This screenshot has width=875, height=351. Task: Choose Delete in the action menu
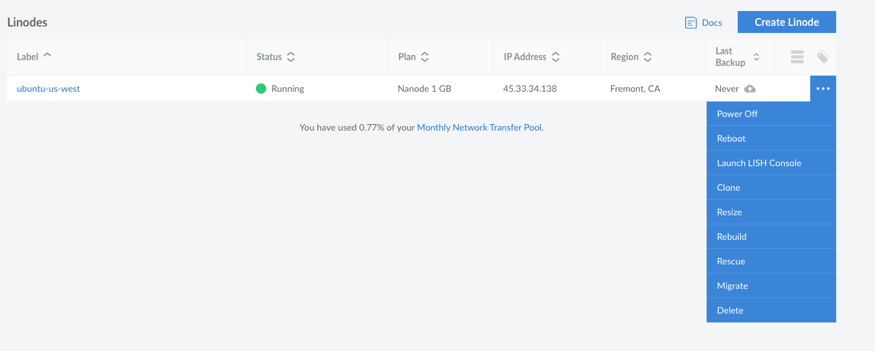pyautogui.click(x=730, y=310)
